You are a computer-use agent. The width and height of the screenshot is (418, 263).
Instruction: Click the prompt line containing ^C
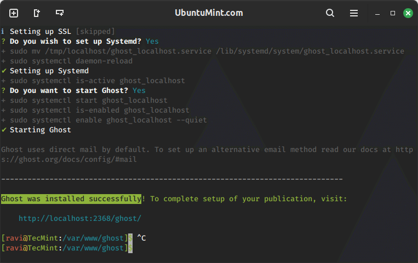(73, 238)
